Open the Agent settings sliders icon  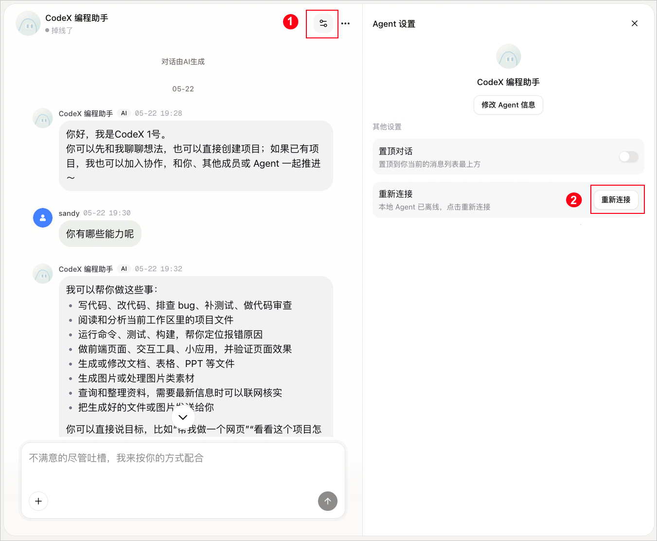point(323,23)
